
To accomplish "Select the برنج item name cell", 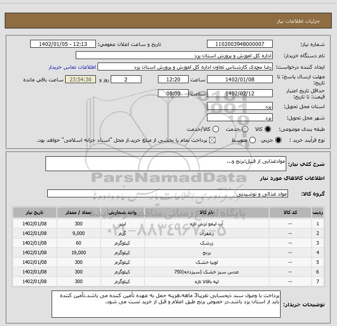I will tap(207, 253).
